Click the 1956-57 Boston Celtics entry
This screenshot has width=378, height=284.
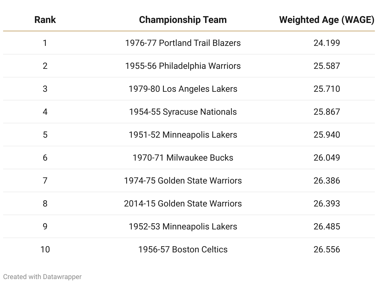[183, 249]
